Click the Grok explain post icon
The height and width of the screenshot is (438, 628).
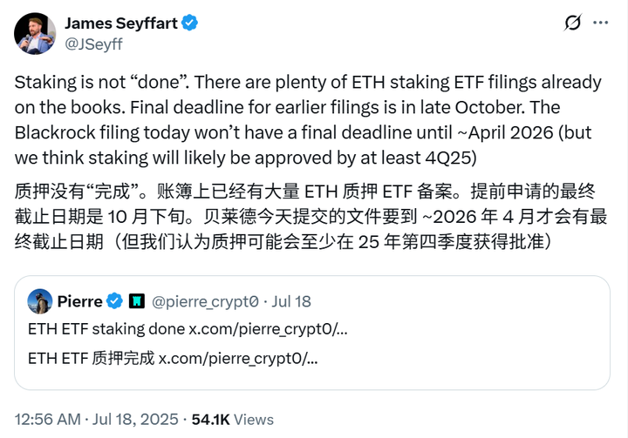(574, 23)
